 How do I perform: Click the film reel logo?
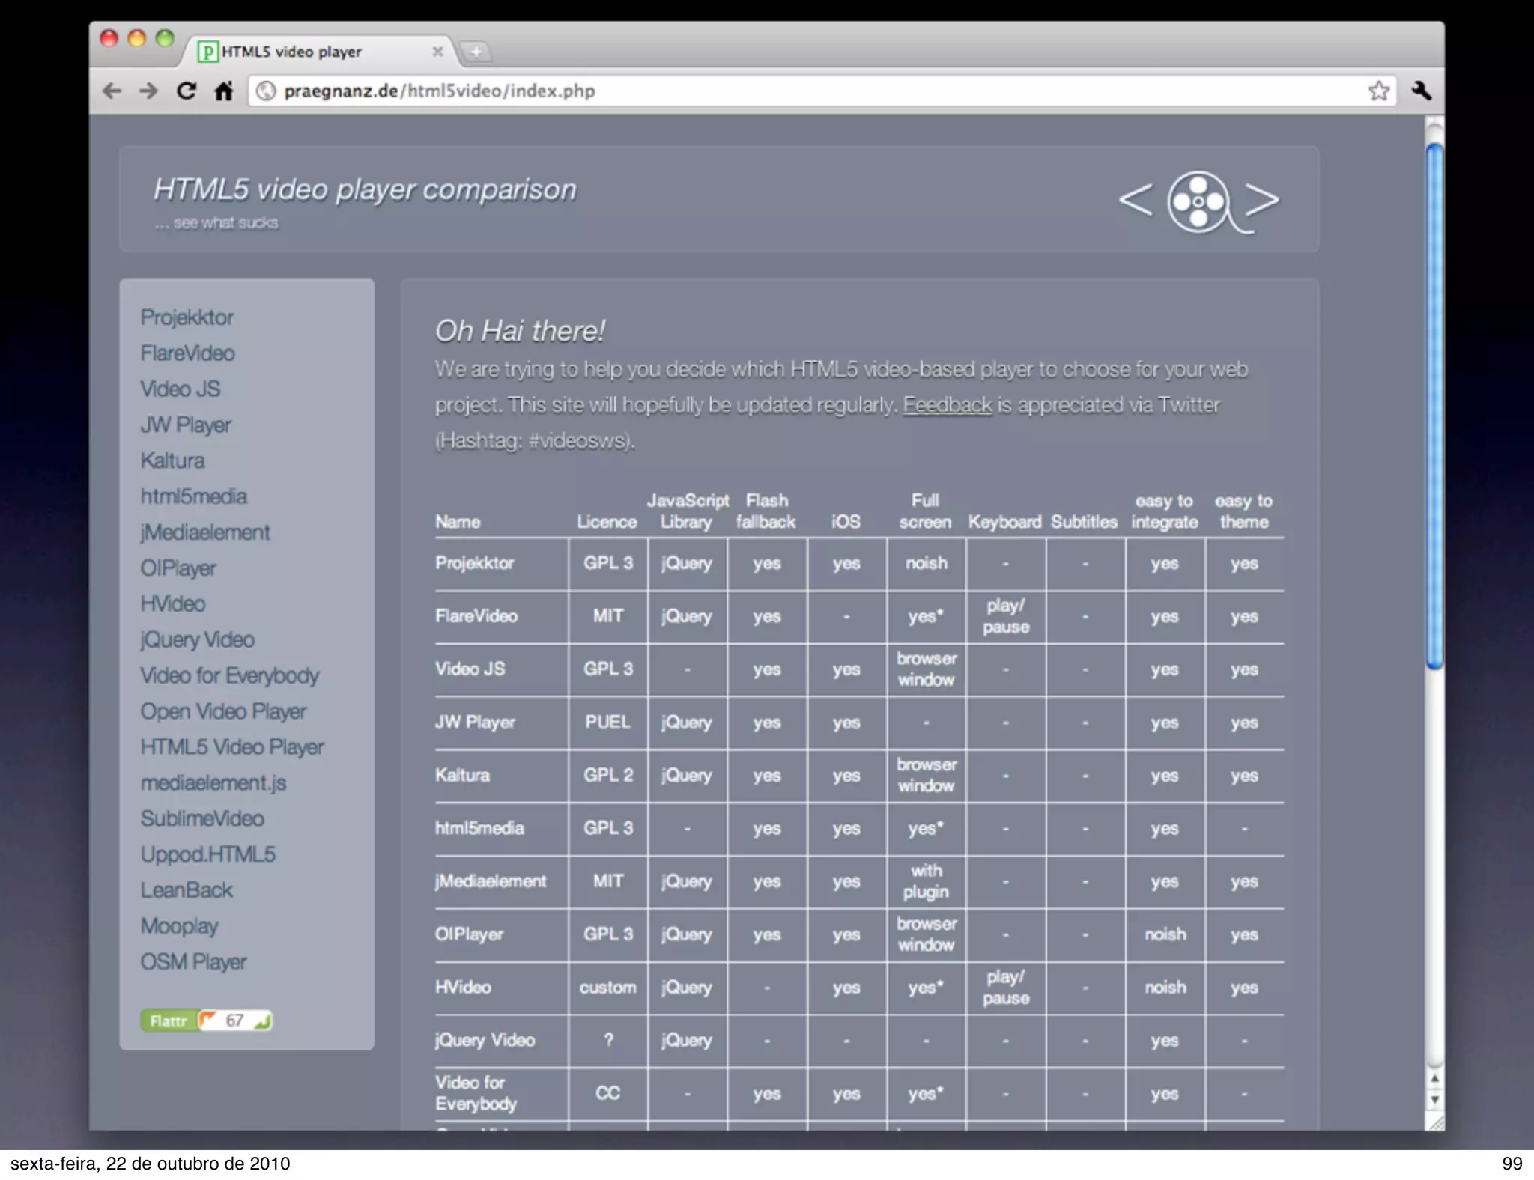pos(1198,201)
